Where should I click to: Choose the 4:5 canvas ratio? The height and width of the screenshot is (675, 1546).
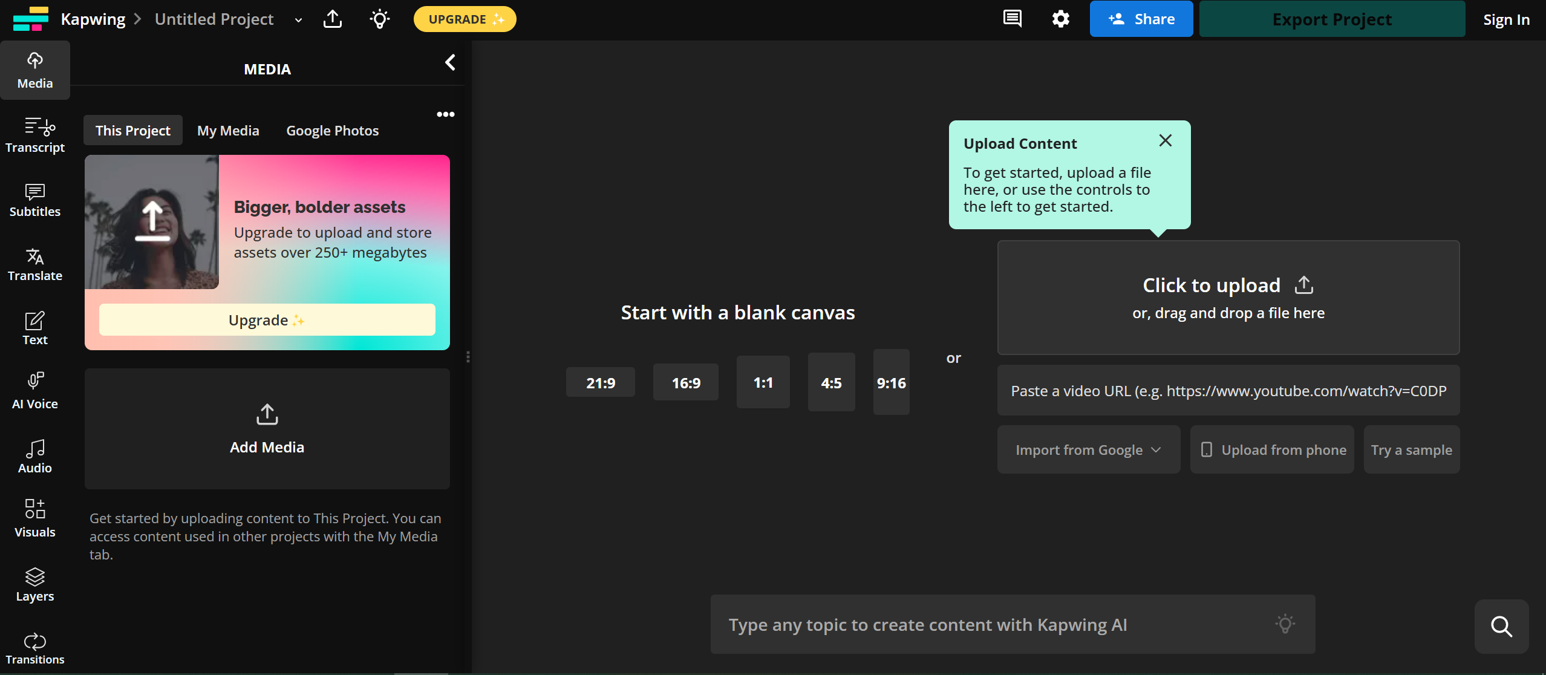(x=832, y=382)
